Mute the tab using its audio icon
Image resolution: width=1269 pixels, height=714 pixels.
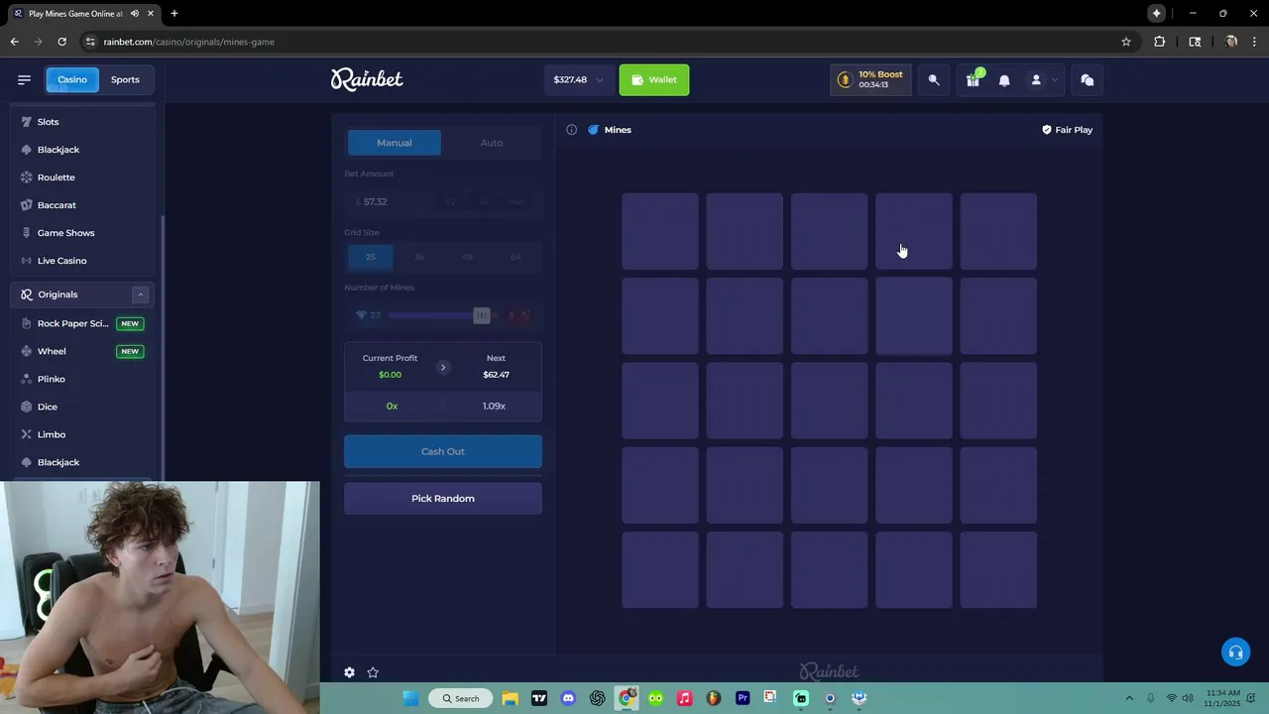(x=135, y=14)
